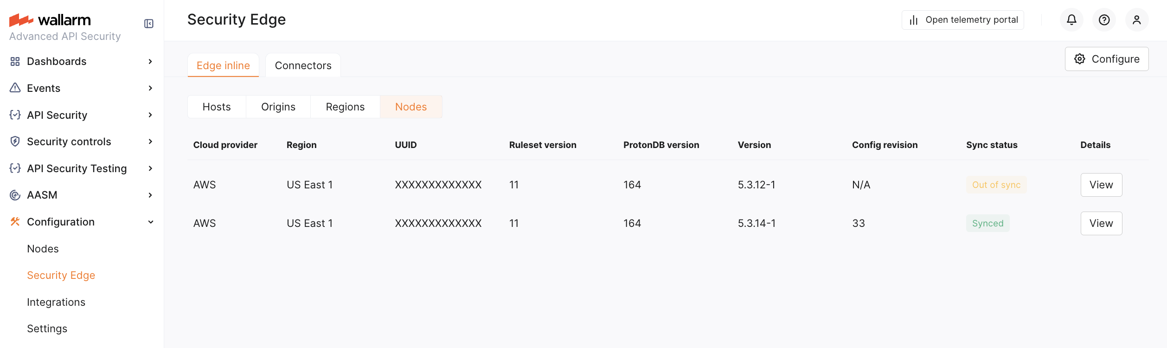1167x348 pixels.
Task: Expand the API Security menu chevron
Action: tap(150, 115)
